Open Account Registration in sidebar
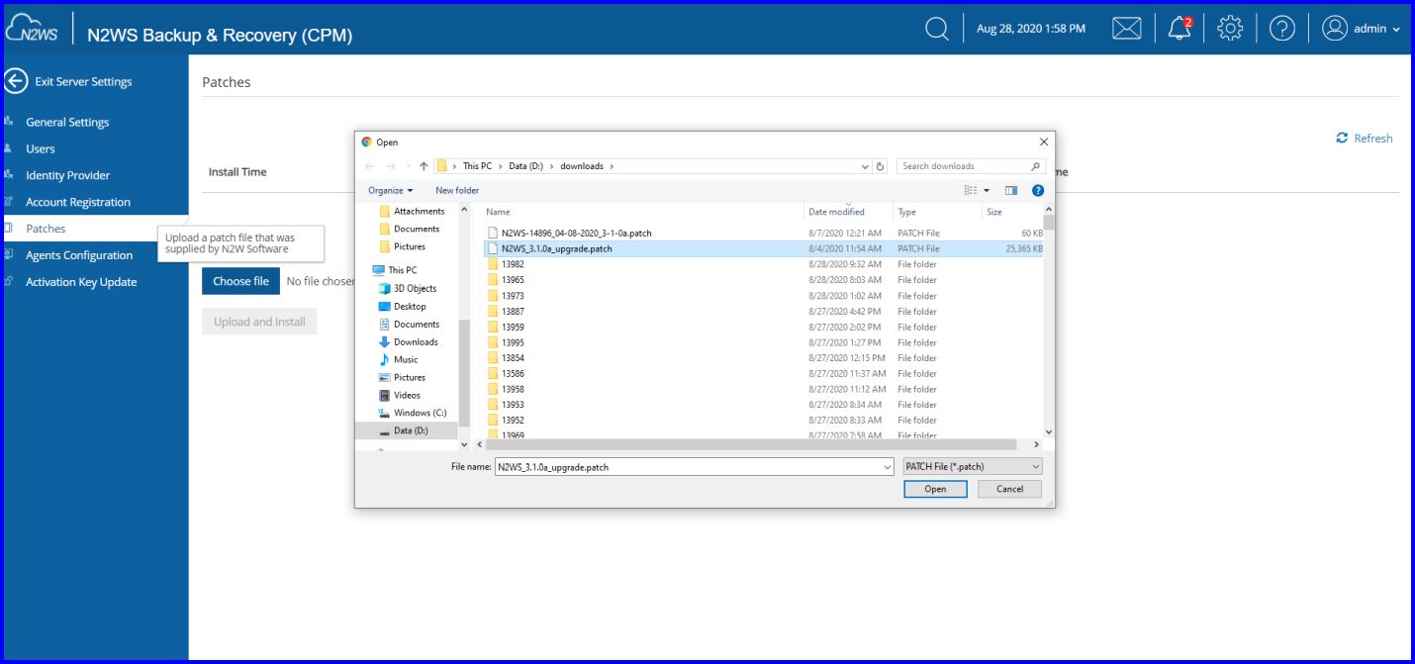Screen dimensions: 1415x664 point(78,202)
